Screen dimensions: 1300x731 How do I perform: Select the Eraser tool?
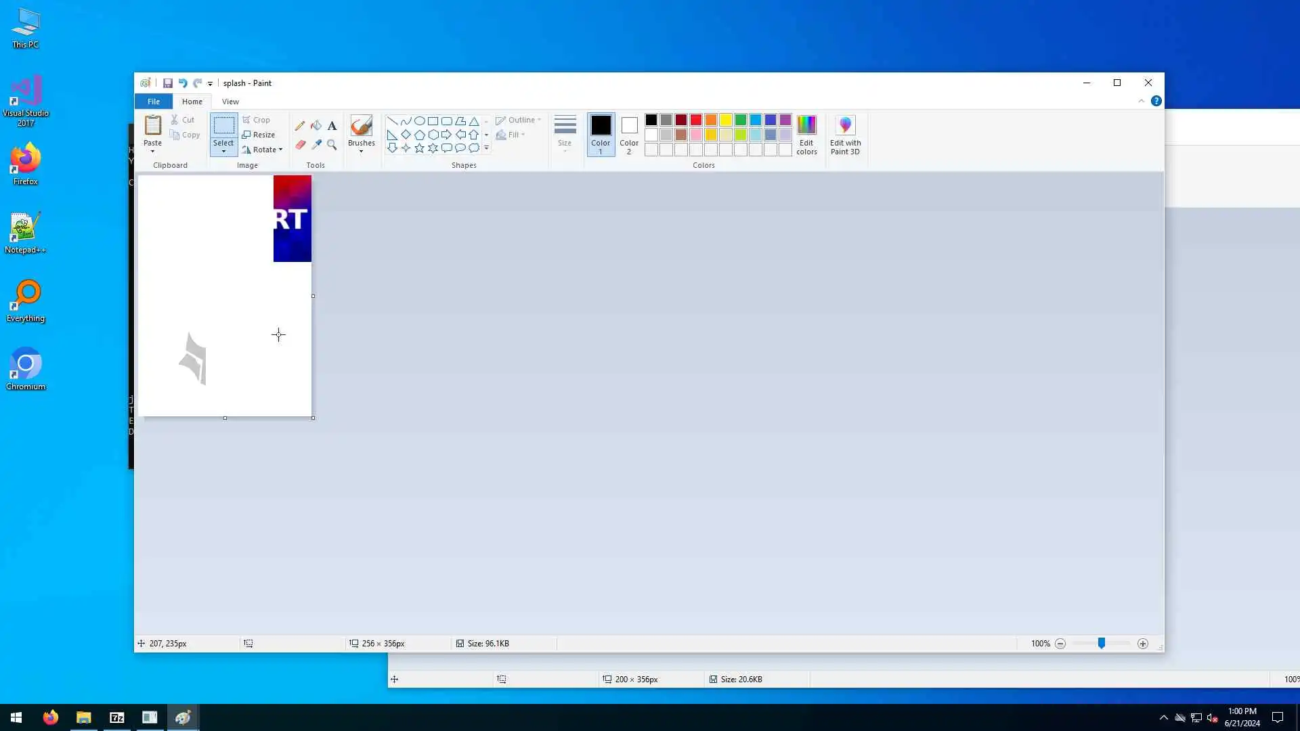[300, 144]
